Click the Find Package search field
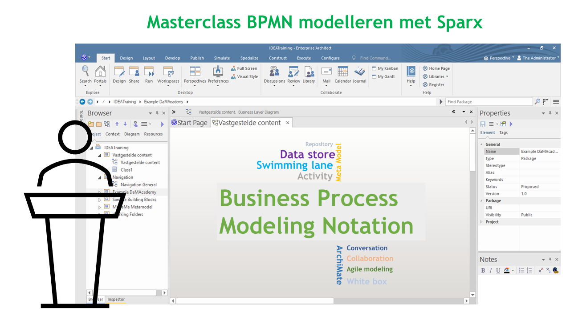The width and height of the screenshot is (570, 320). (488, 102)
